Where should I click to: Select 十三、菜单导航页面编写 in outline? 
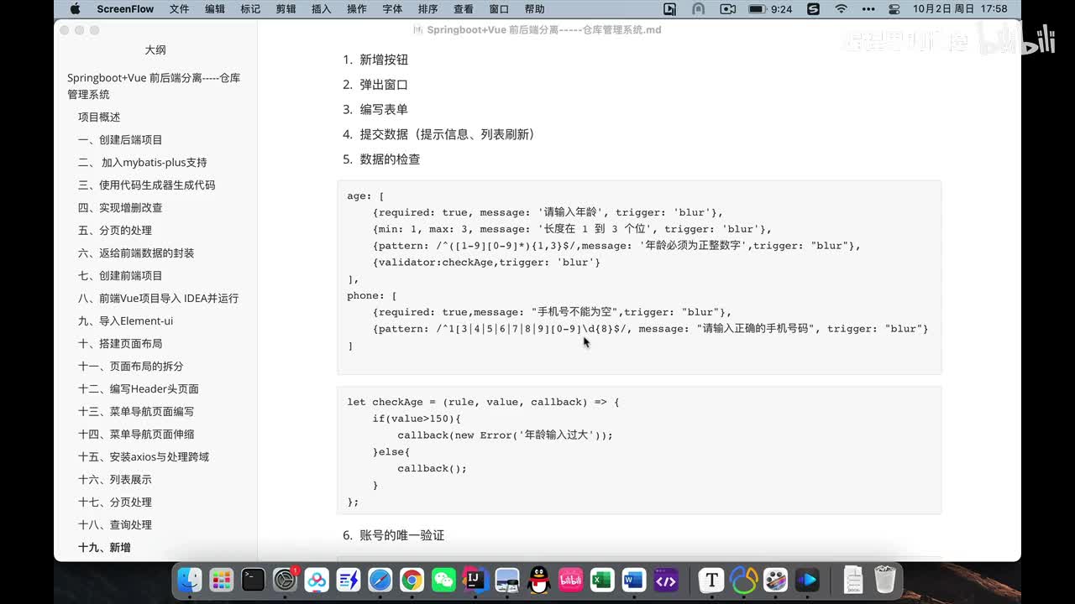tap(136, 412)
